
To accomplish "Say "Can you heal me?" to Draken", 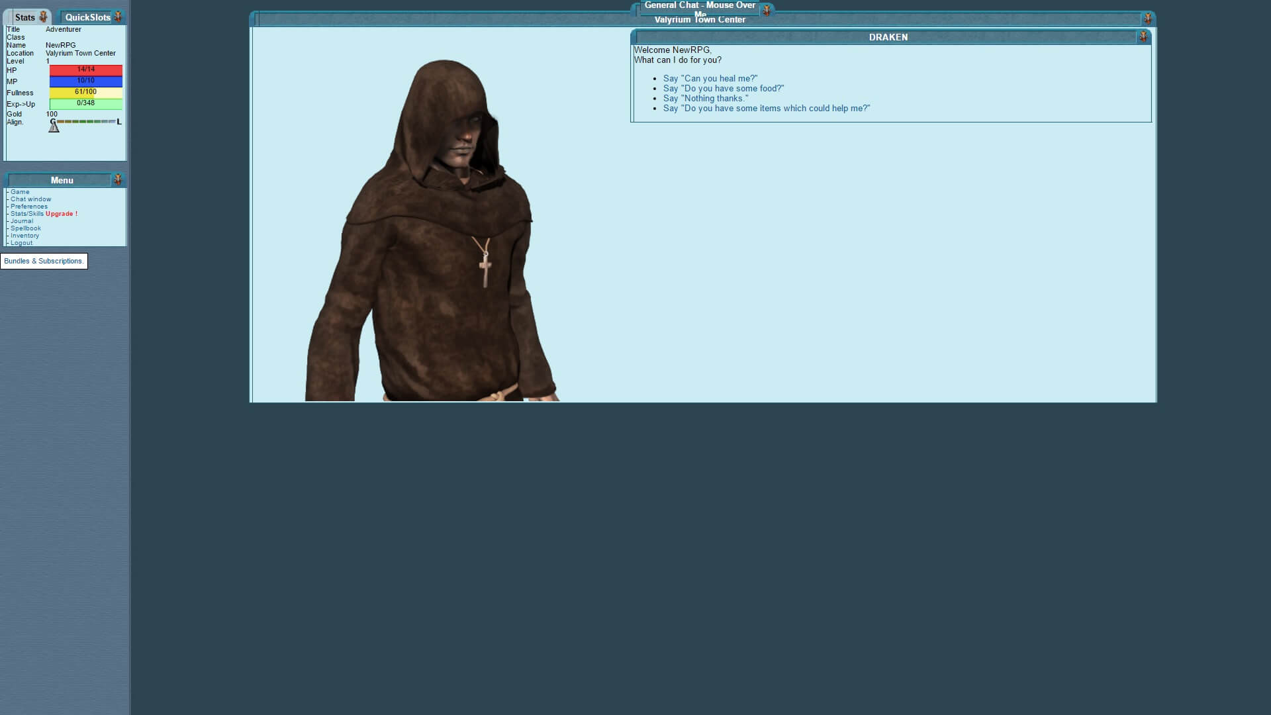I will click(x=710, y=78).
